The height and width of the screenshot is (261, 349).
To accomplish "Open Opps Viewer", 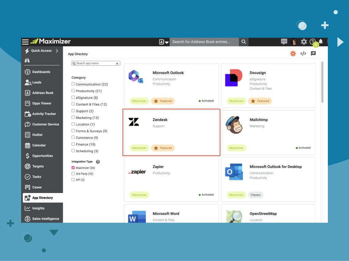I will pos(38,103).
